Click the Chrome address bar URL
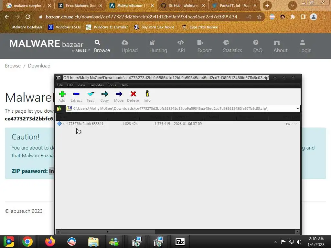The image size is (331, 248). 143,17
